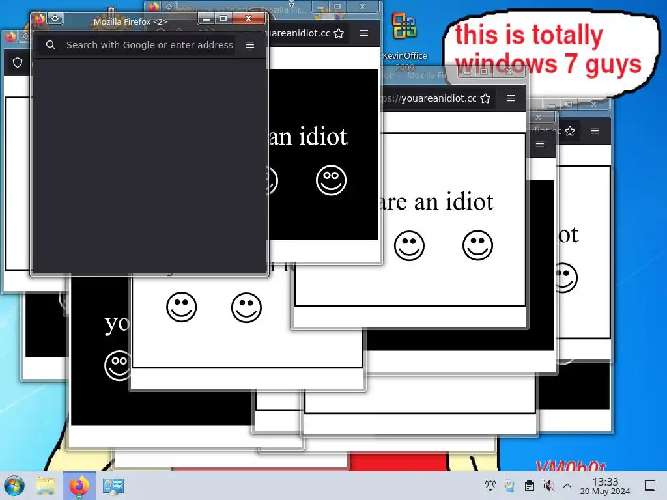Click the Firefox logo on the topmost background title bar
Viewport: 667px width, 500px height.
pyautogui.click(x=154, y=7)
